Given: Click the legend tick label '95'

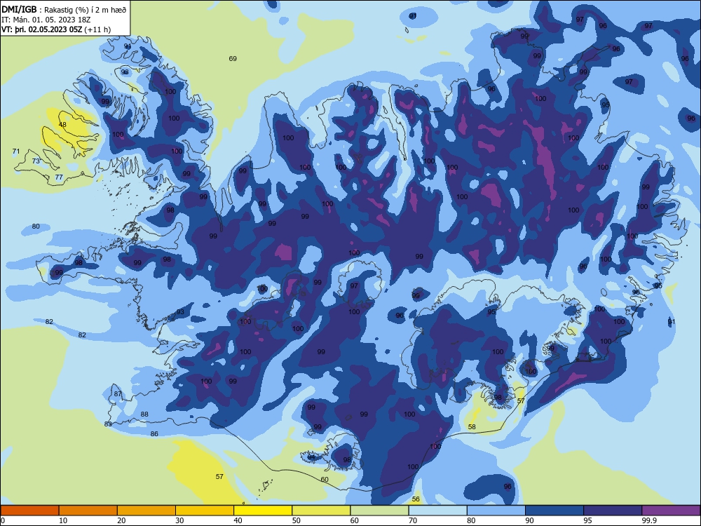Looking at the screenshot, I should click(588, 520).
